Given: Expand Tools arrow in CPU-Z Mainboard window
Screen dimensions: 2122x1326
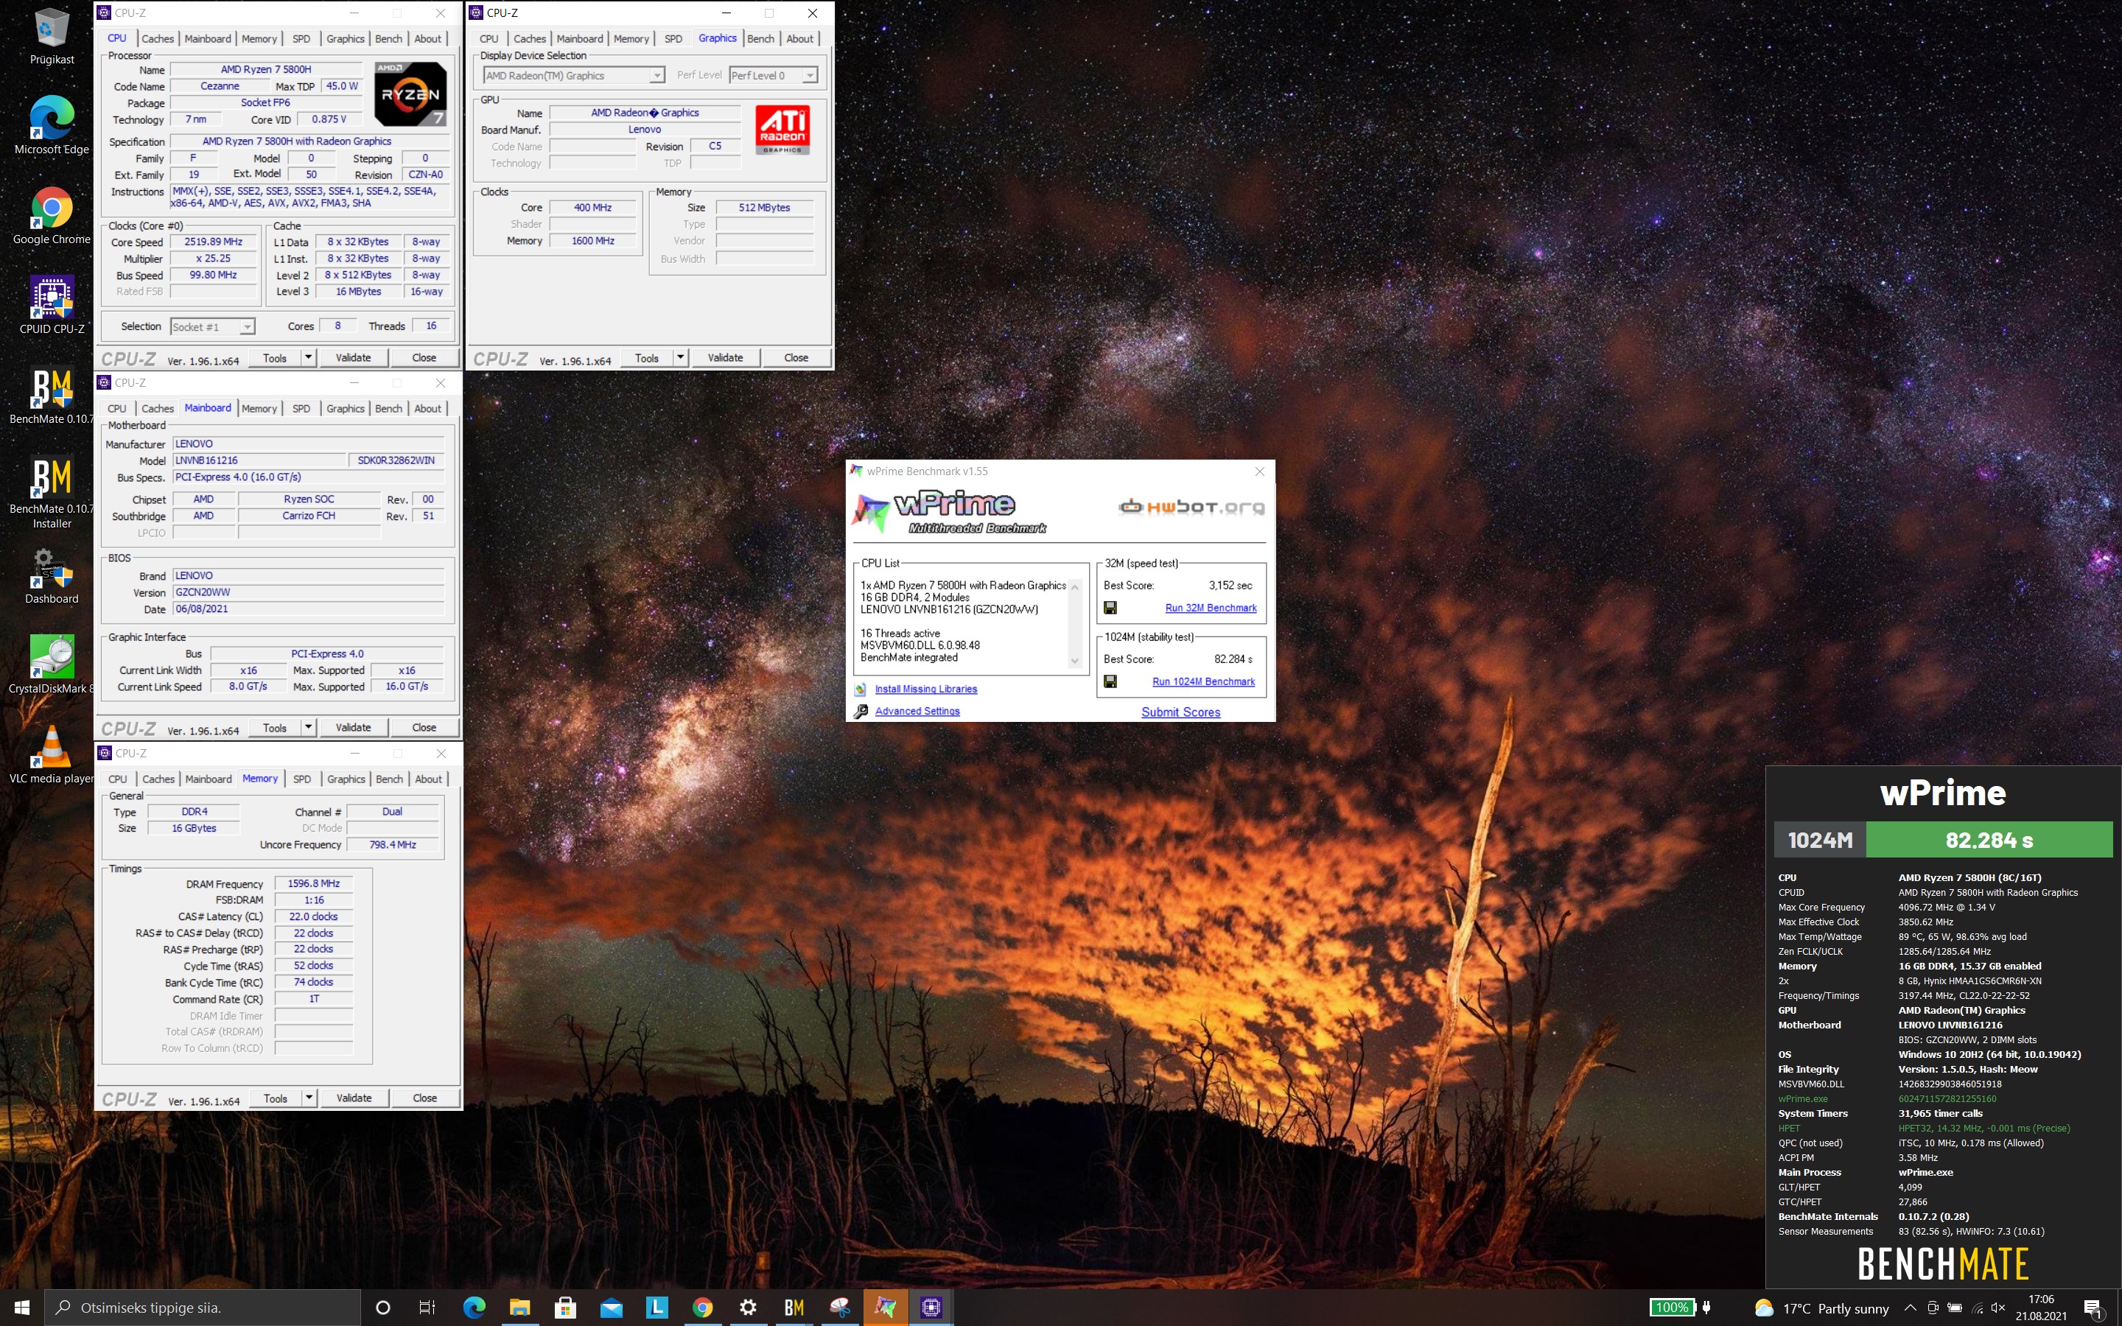Looking at the screenshot, I should click(x=308, y=727).
